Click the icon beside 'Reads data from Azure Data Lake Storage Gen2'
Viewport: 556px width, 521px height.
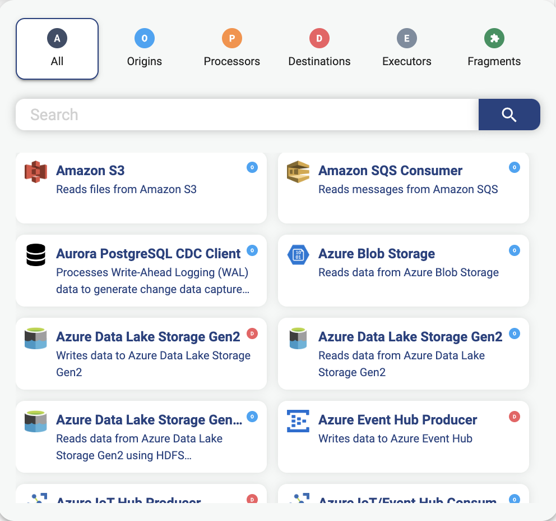[x=298, y=338]
